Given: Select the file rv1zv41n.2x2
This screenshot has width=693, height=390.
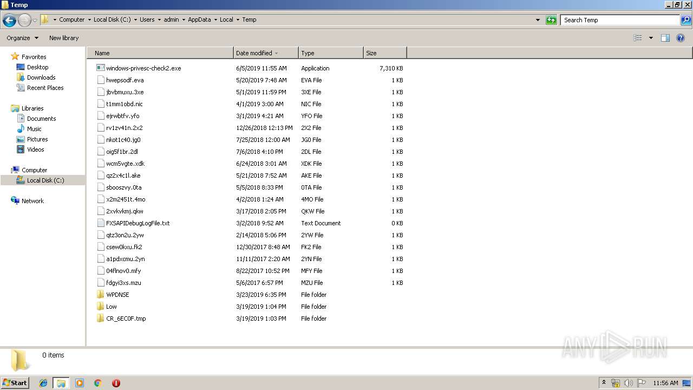Looking at the screenshot, I should tap(124, 128).
